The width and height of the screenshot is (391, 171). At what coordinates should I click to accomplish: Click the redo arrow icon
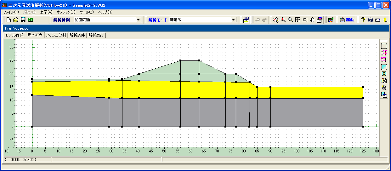[264, 20]
